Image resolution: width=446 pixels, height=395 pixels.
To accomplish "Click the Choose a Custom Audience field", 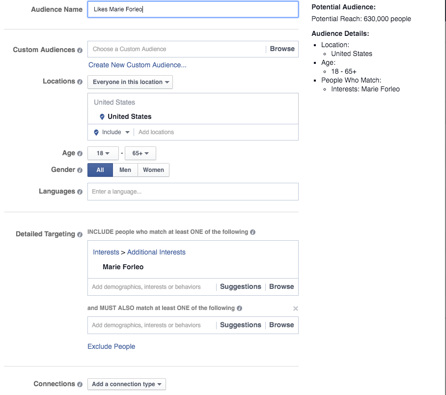I will click(x=176, y=49).
